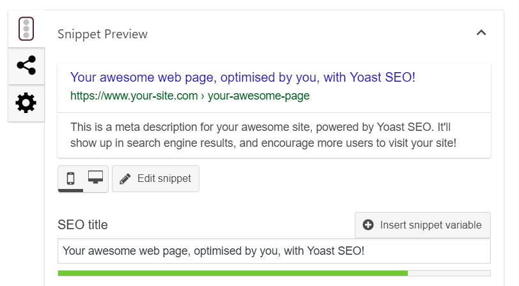Click the your-awesome-page slug in URL

(x=258, y=96)
